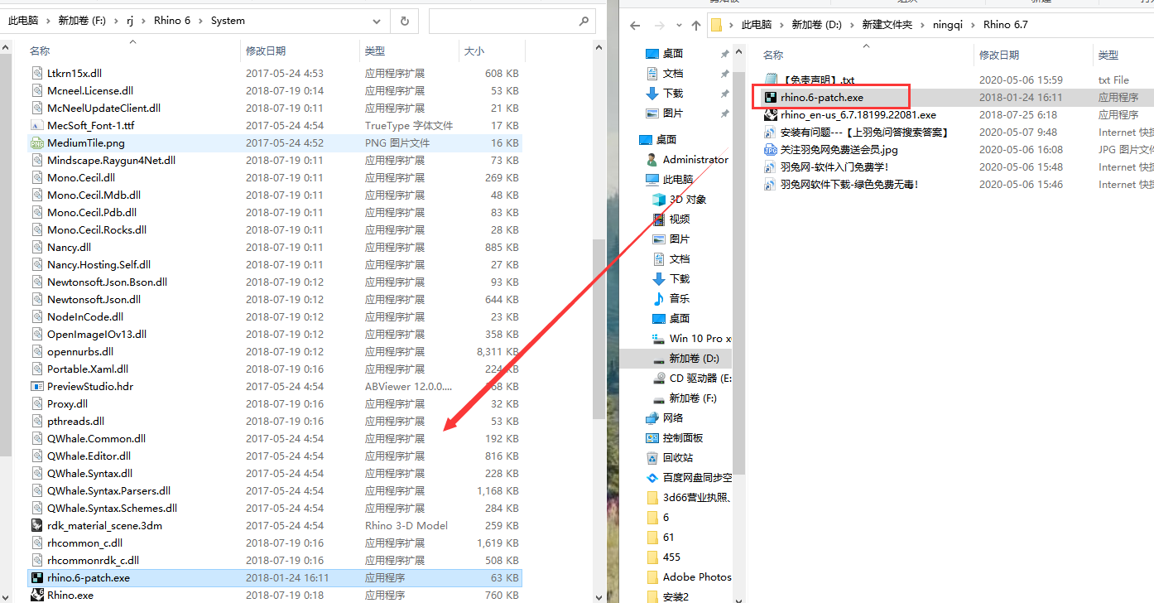1154x603 pixels.
Task: Select the 百度网盘同步空间 sidebar icon
Action: 652,478
